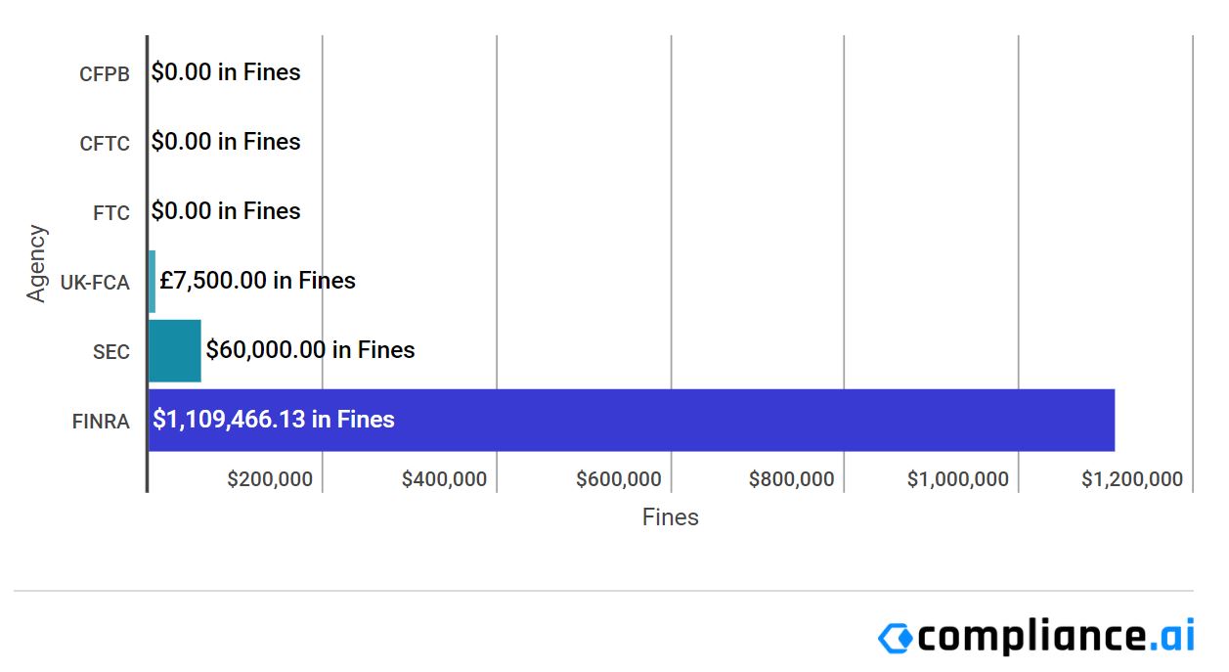The width and height of the screenshot is (1229, 672).
Task: Click the $1,109,466.13 in Fines label
Action: [274, 420]
